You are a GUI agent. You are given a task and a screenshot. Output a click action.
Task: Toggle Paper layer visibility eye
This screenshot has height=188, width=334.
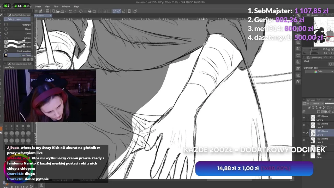click(x=304, y=155)
